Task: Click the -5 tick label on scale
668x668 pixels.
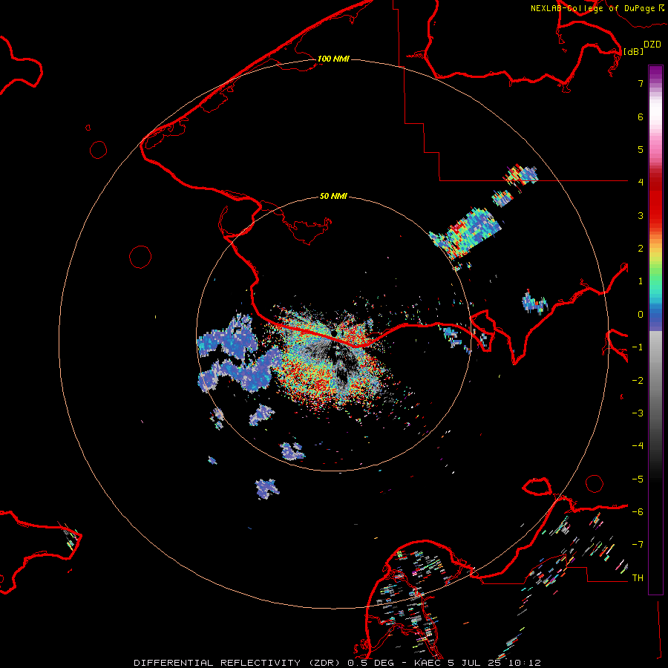Action: point(638,479)
